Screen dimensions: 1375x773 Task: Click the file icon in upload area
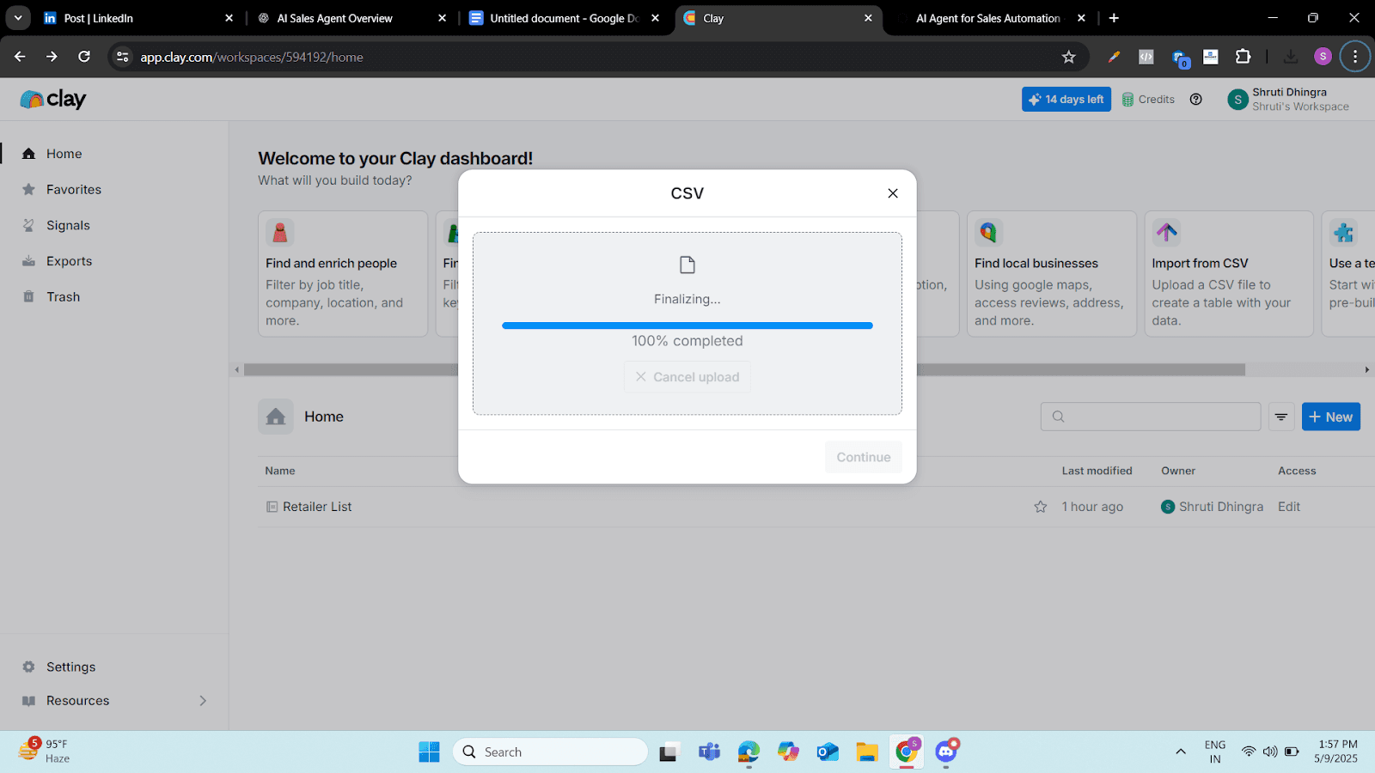(687, 265)
